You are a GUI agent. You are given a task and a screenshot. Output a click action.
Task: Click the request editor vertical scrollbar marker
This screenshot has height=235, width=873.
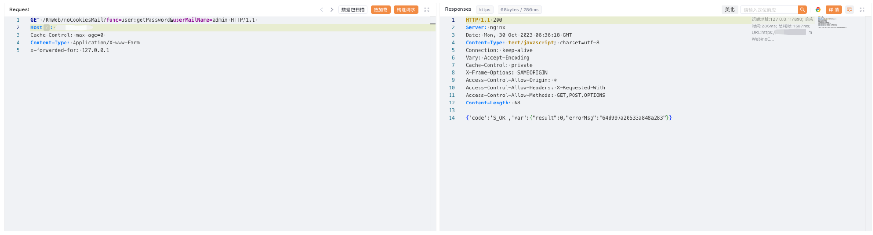432,24
